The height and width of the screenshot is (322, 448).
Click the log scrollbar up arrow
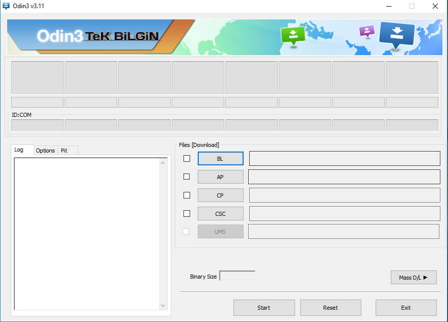point(163,163)
